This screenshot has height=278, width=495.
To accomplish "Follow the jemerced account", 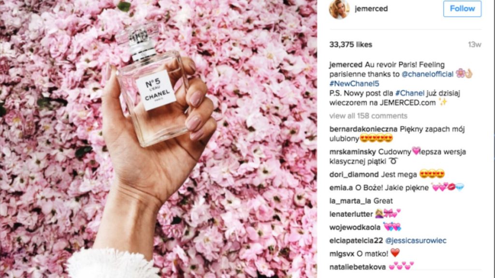I will [x=462, y=9].
